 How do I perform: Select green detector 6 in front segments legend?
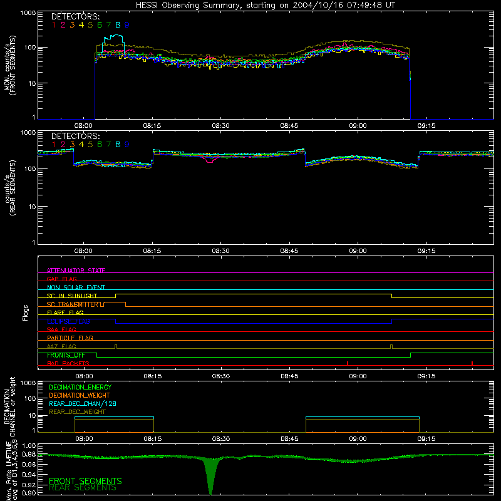pyautogui.click(x=100, y=25)
